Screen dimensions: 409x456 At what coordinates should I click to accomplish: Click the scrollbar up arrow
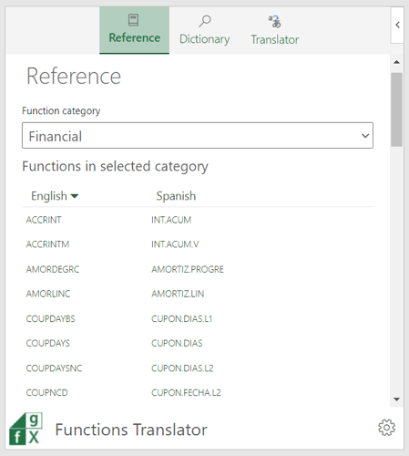coord(396,62)
